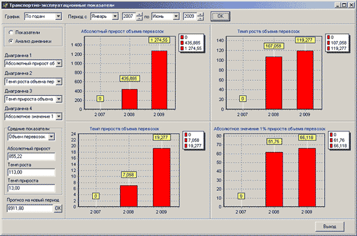357x236 pixels.
Task: Click the 2008 bar in Темп прироста chart
Action: coord(129,196)
